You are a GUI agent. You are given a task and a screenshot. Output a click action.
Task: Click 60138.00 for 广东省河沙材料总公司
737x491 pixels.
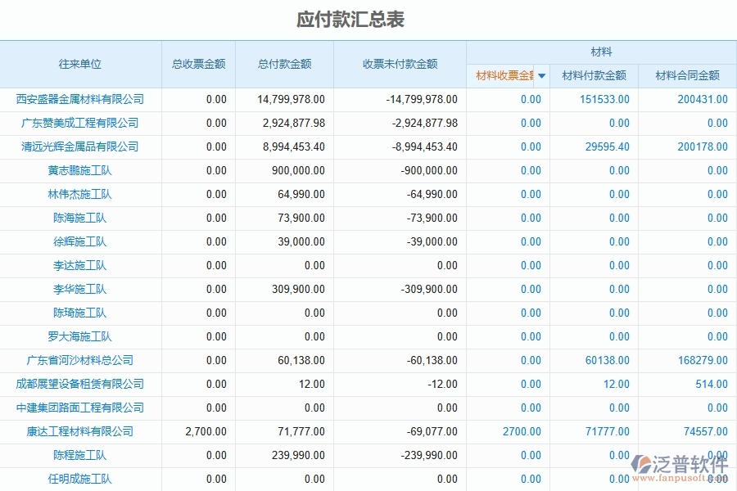click(608, 360)
